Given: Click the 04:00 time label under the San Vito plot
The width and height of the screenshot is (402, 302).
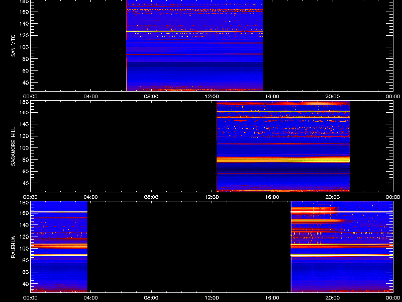Looking at the screenshot, I should tap(91, 97).
